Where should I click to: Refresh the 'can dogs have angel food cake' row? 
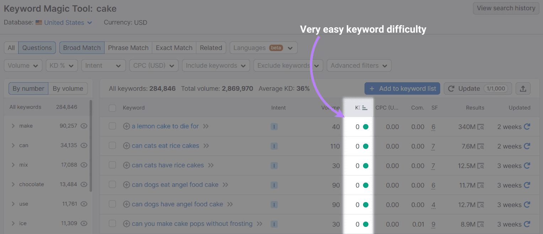tap(527, 205)
